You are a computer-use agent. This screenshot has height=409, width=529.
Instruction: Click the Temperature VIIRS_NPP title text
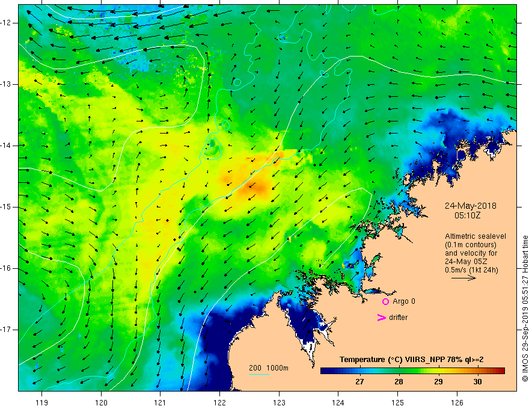(x=411, y=360)
